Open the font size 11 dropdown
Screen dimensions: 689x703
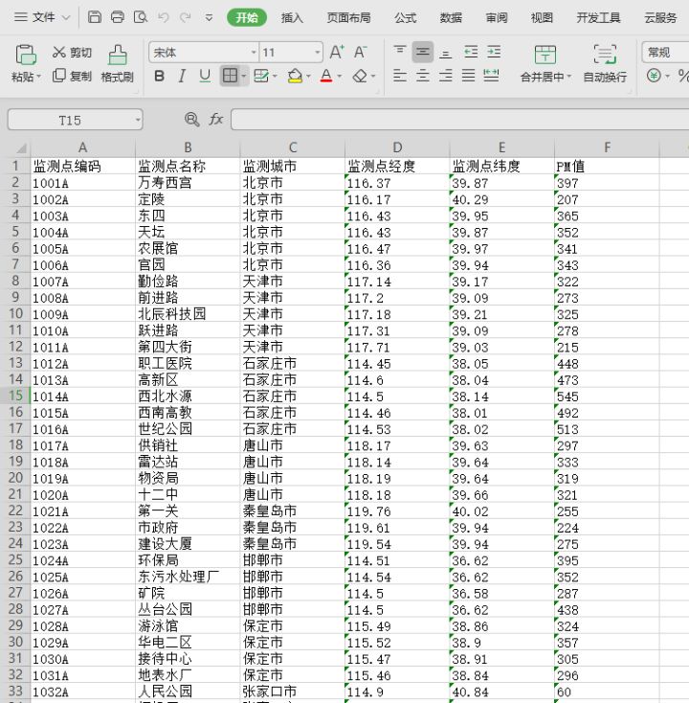tap(318, 53)
